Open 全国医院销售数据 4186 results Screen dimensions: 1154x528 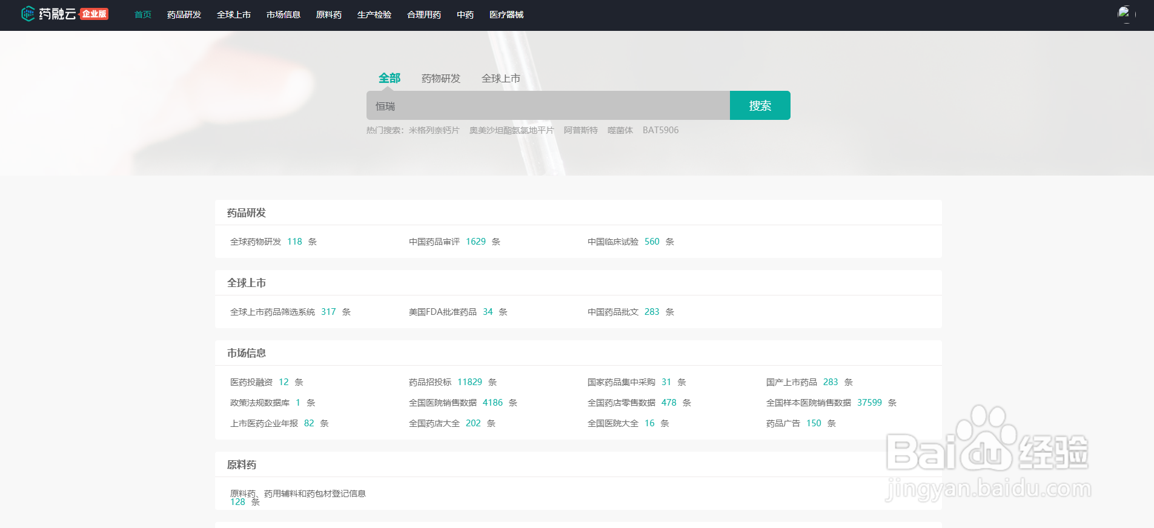(463, 403)
